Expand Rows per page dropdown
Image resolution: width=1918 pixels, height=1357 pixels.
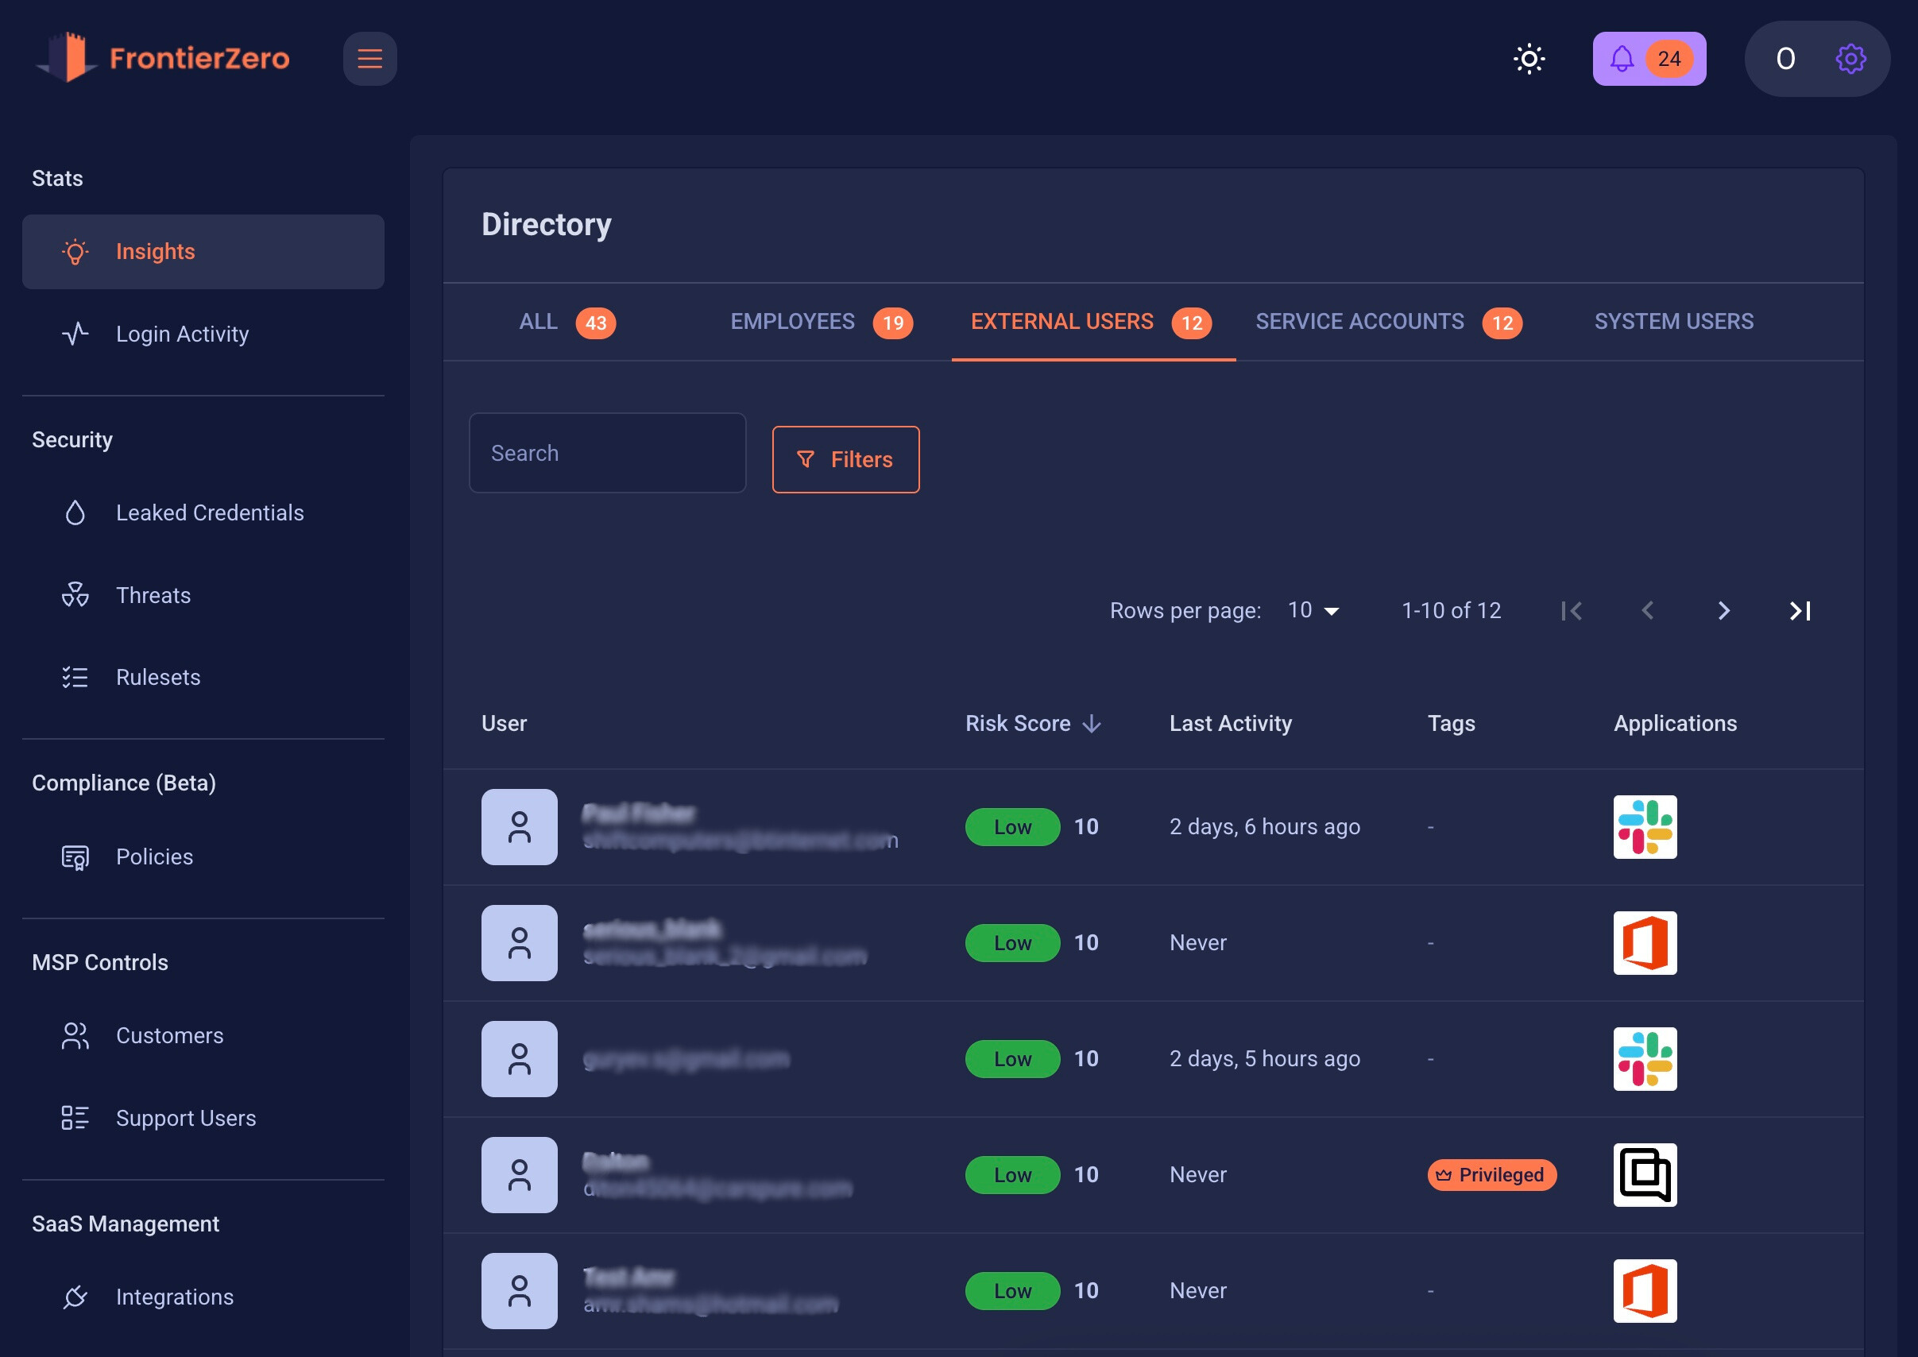[x=1313, y=611]
